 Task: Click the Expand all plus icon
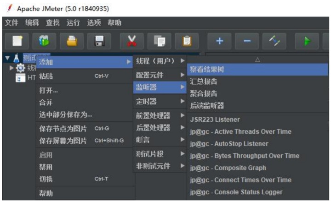coord(220,41)
